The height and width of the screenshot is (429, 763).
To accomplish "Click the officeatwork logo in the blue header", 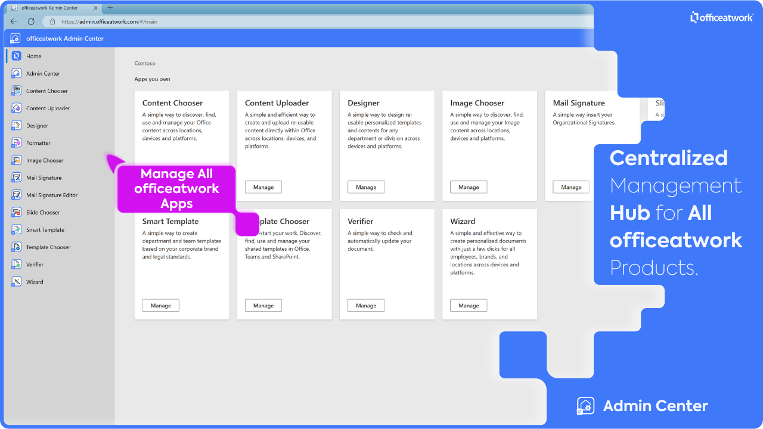I will click(15, 38).
